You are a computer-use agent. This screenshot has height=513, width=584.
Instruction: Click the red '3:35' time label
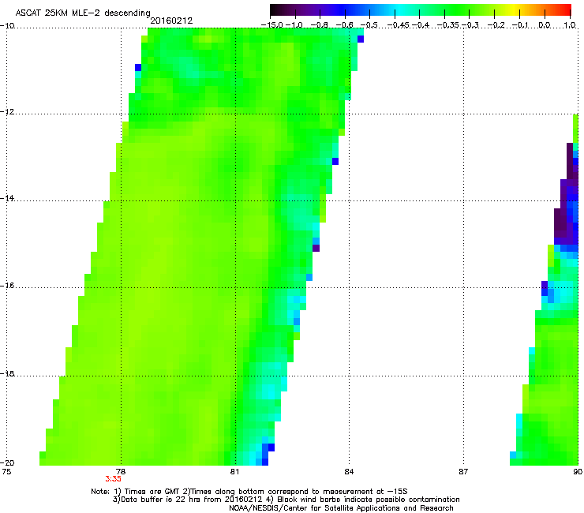(113, 479)
